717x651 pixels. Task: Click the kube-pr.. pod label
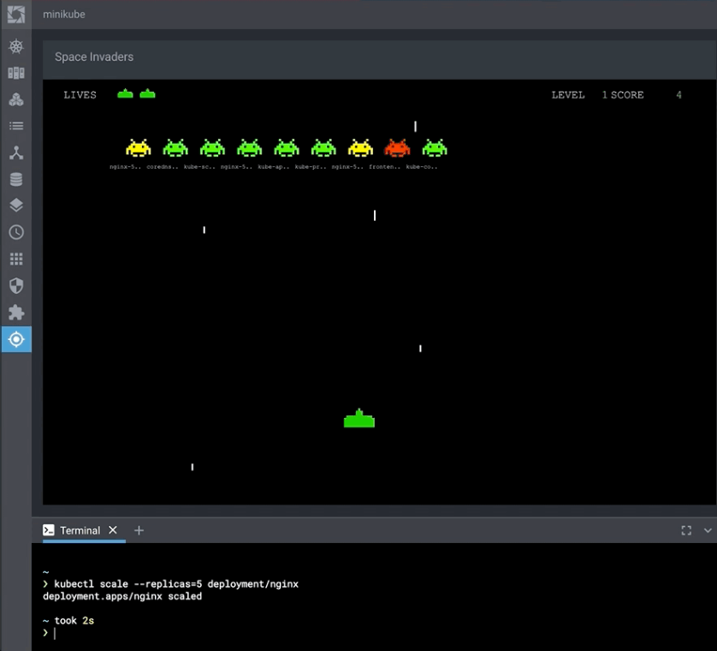pos(311,167)
